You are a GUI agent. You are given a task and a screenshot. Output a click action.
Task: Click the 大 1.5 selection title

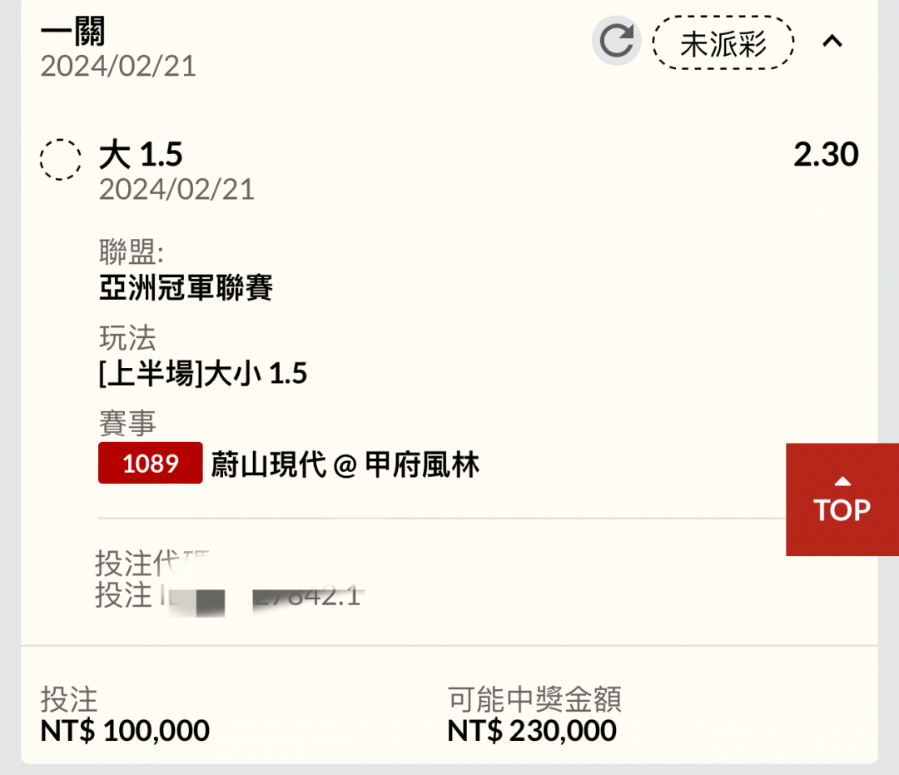141,155
